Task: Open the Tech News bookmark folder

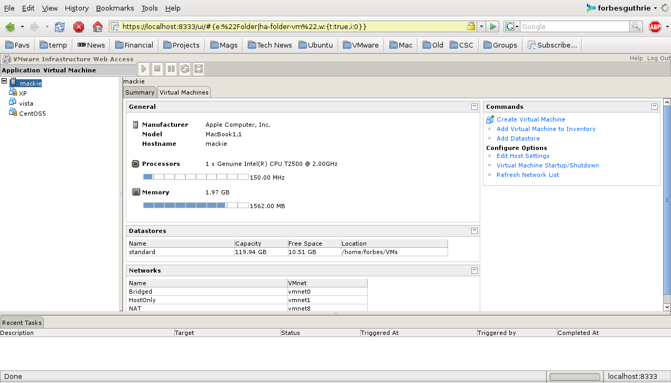Action: (269, 45)
